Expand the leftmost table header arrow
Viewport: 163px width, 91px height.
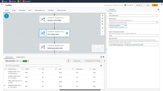tap(5, 69)
